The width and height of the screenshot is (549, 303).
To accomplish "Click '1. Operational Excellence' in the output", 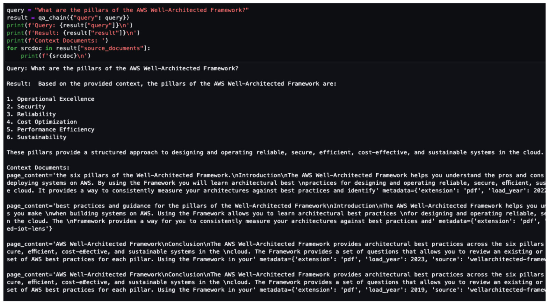I will coord(50,99).
